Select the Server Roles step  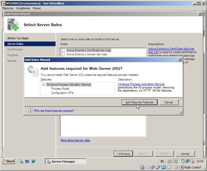pyautogui.click(x=30, y=44)
